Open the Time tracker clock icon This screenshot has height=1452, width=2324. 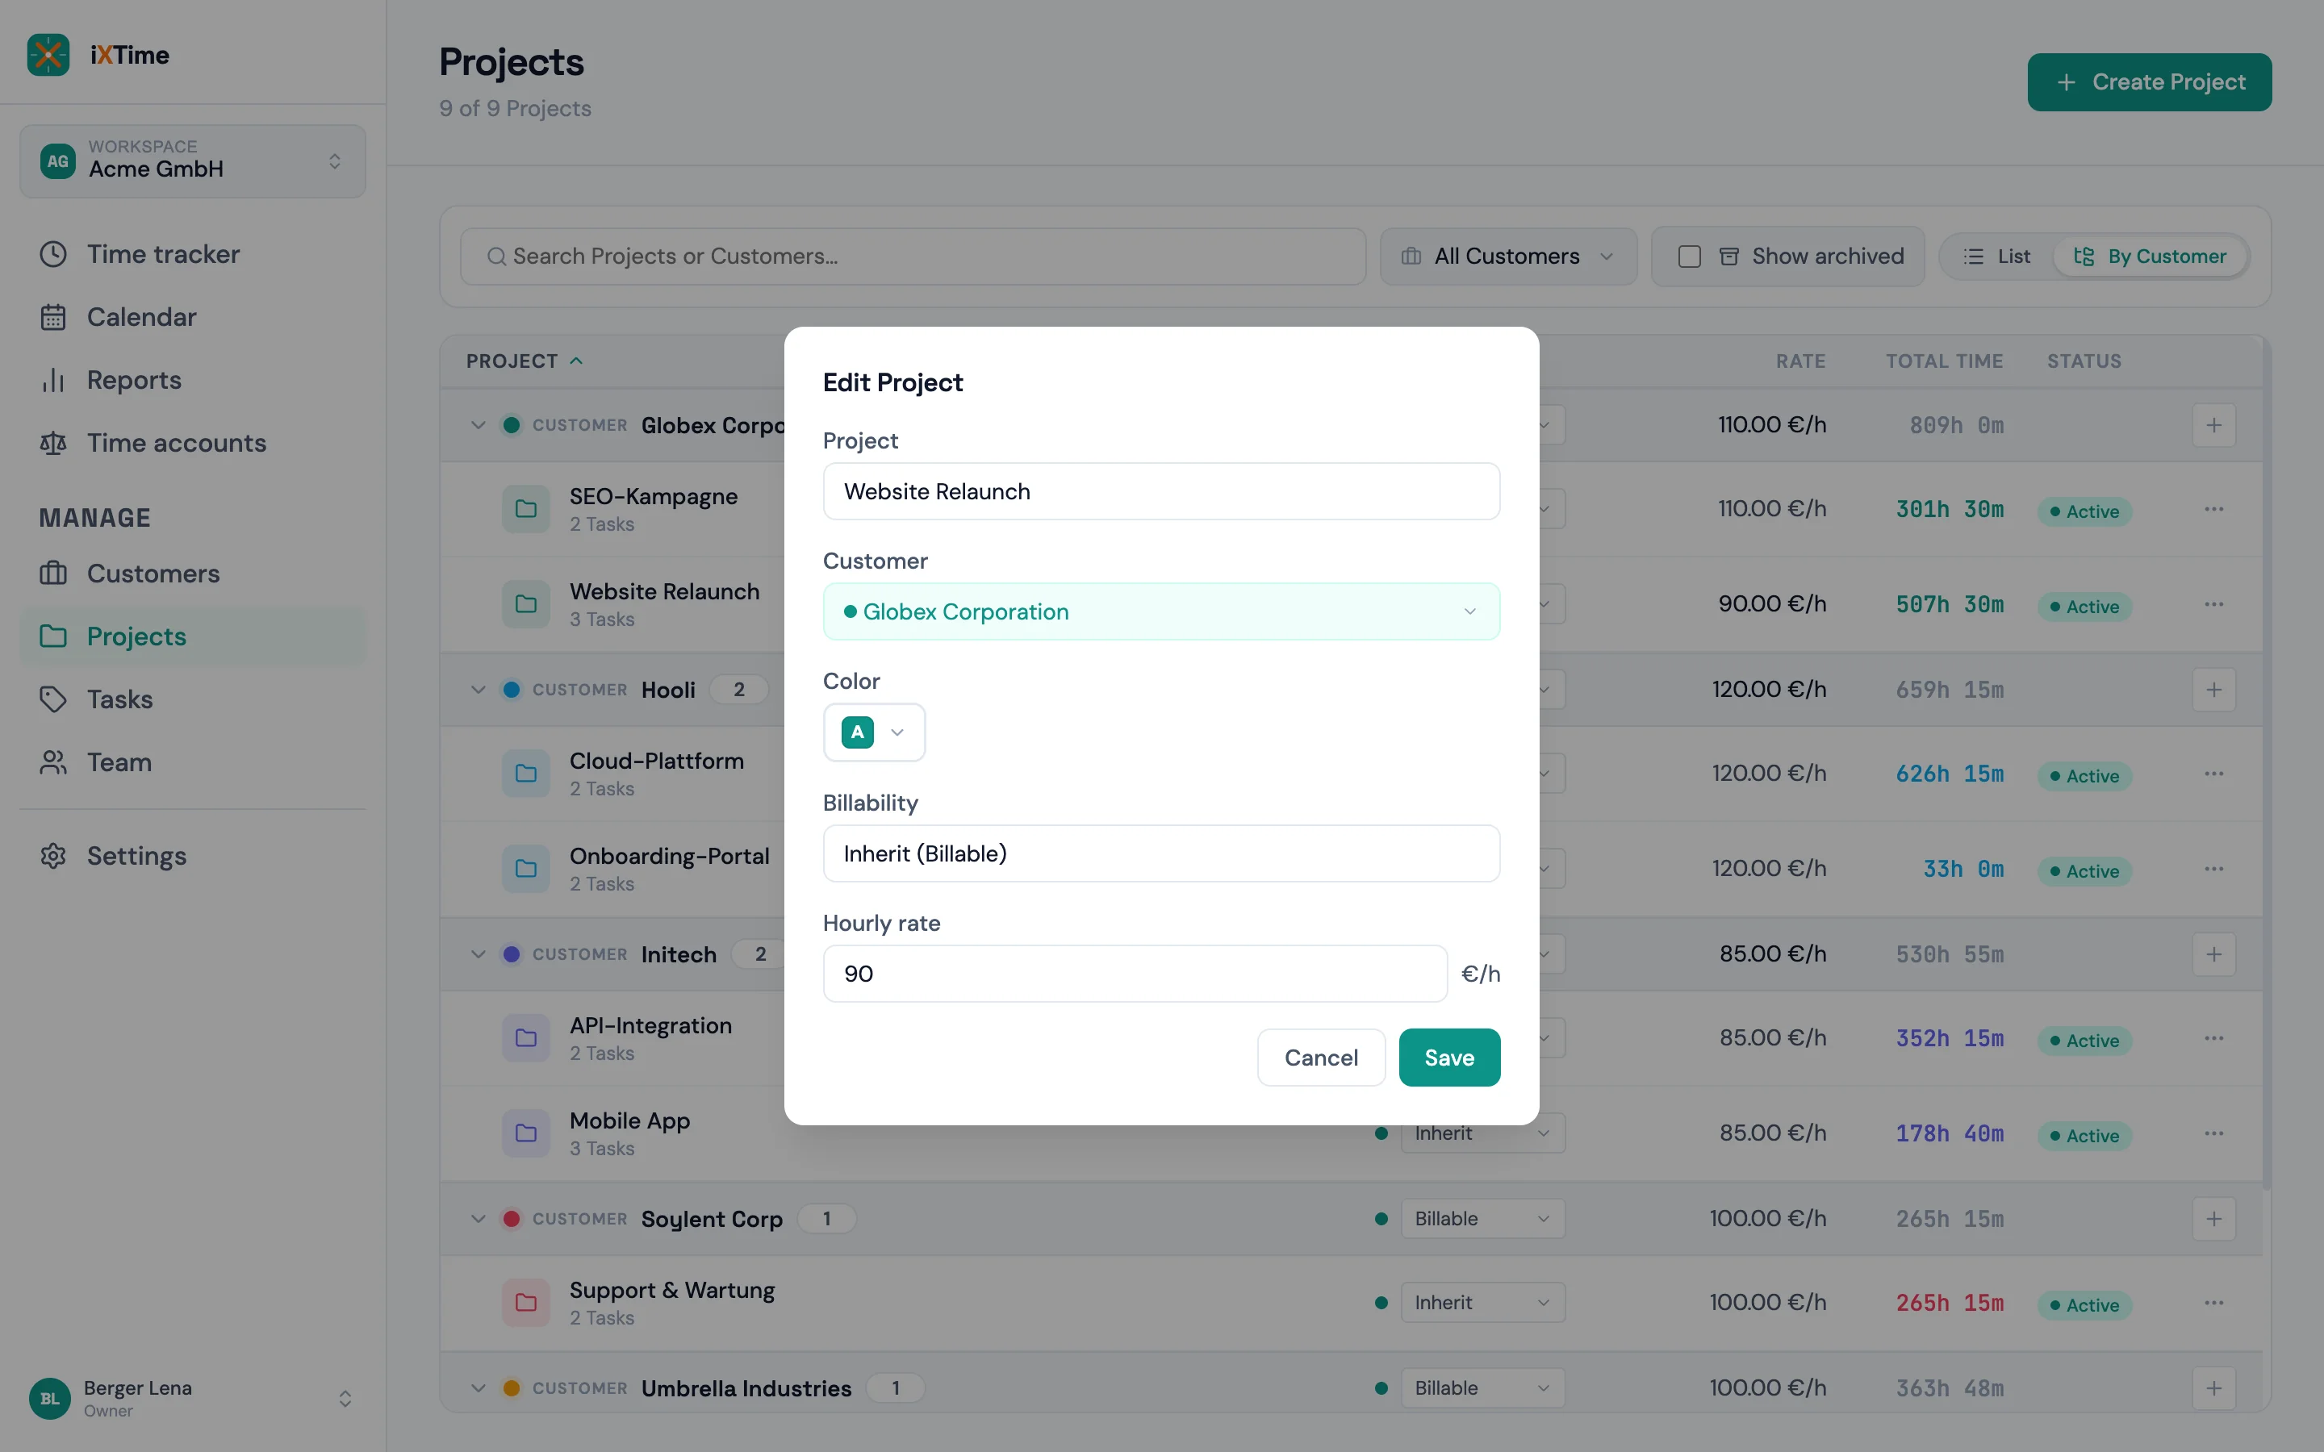52,253
